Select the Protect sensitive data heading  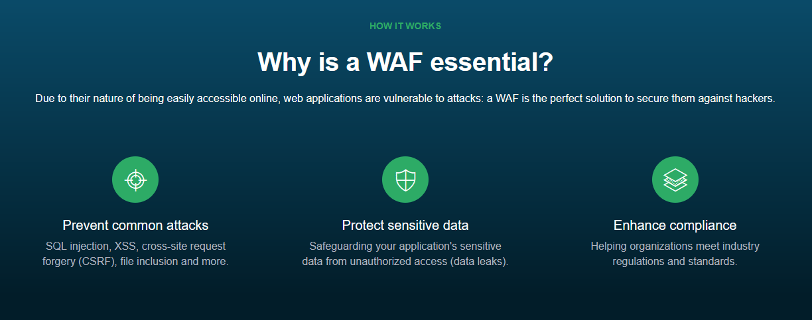(405, 225)
